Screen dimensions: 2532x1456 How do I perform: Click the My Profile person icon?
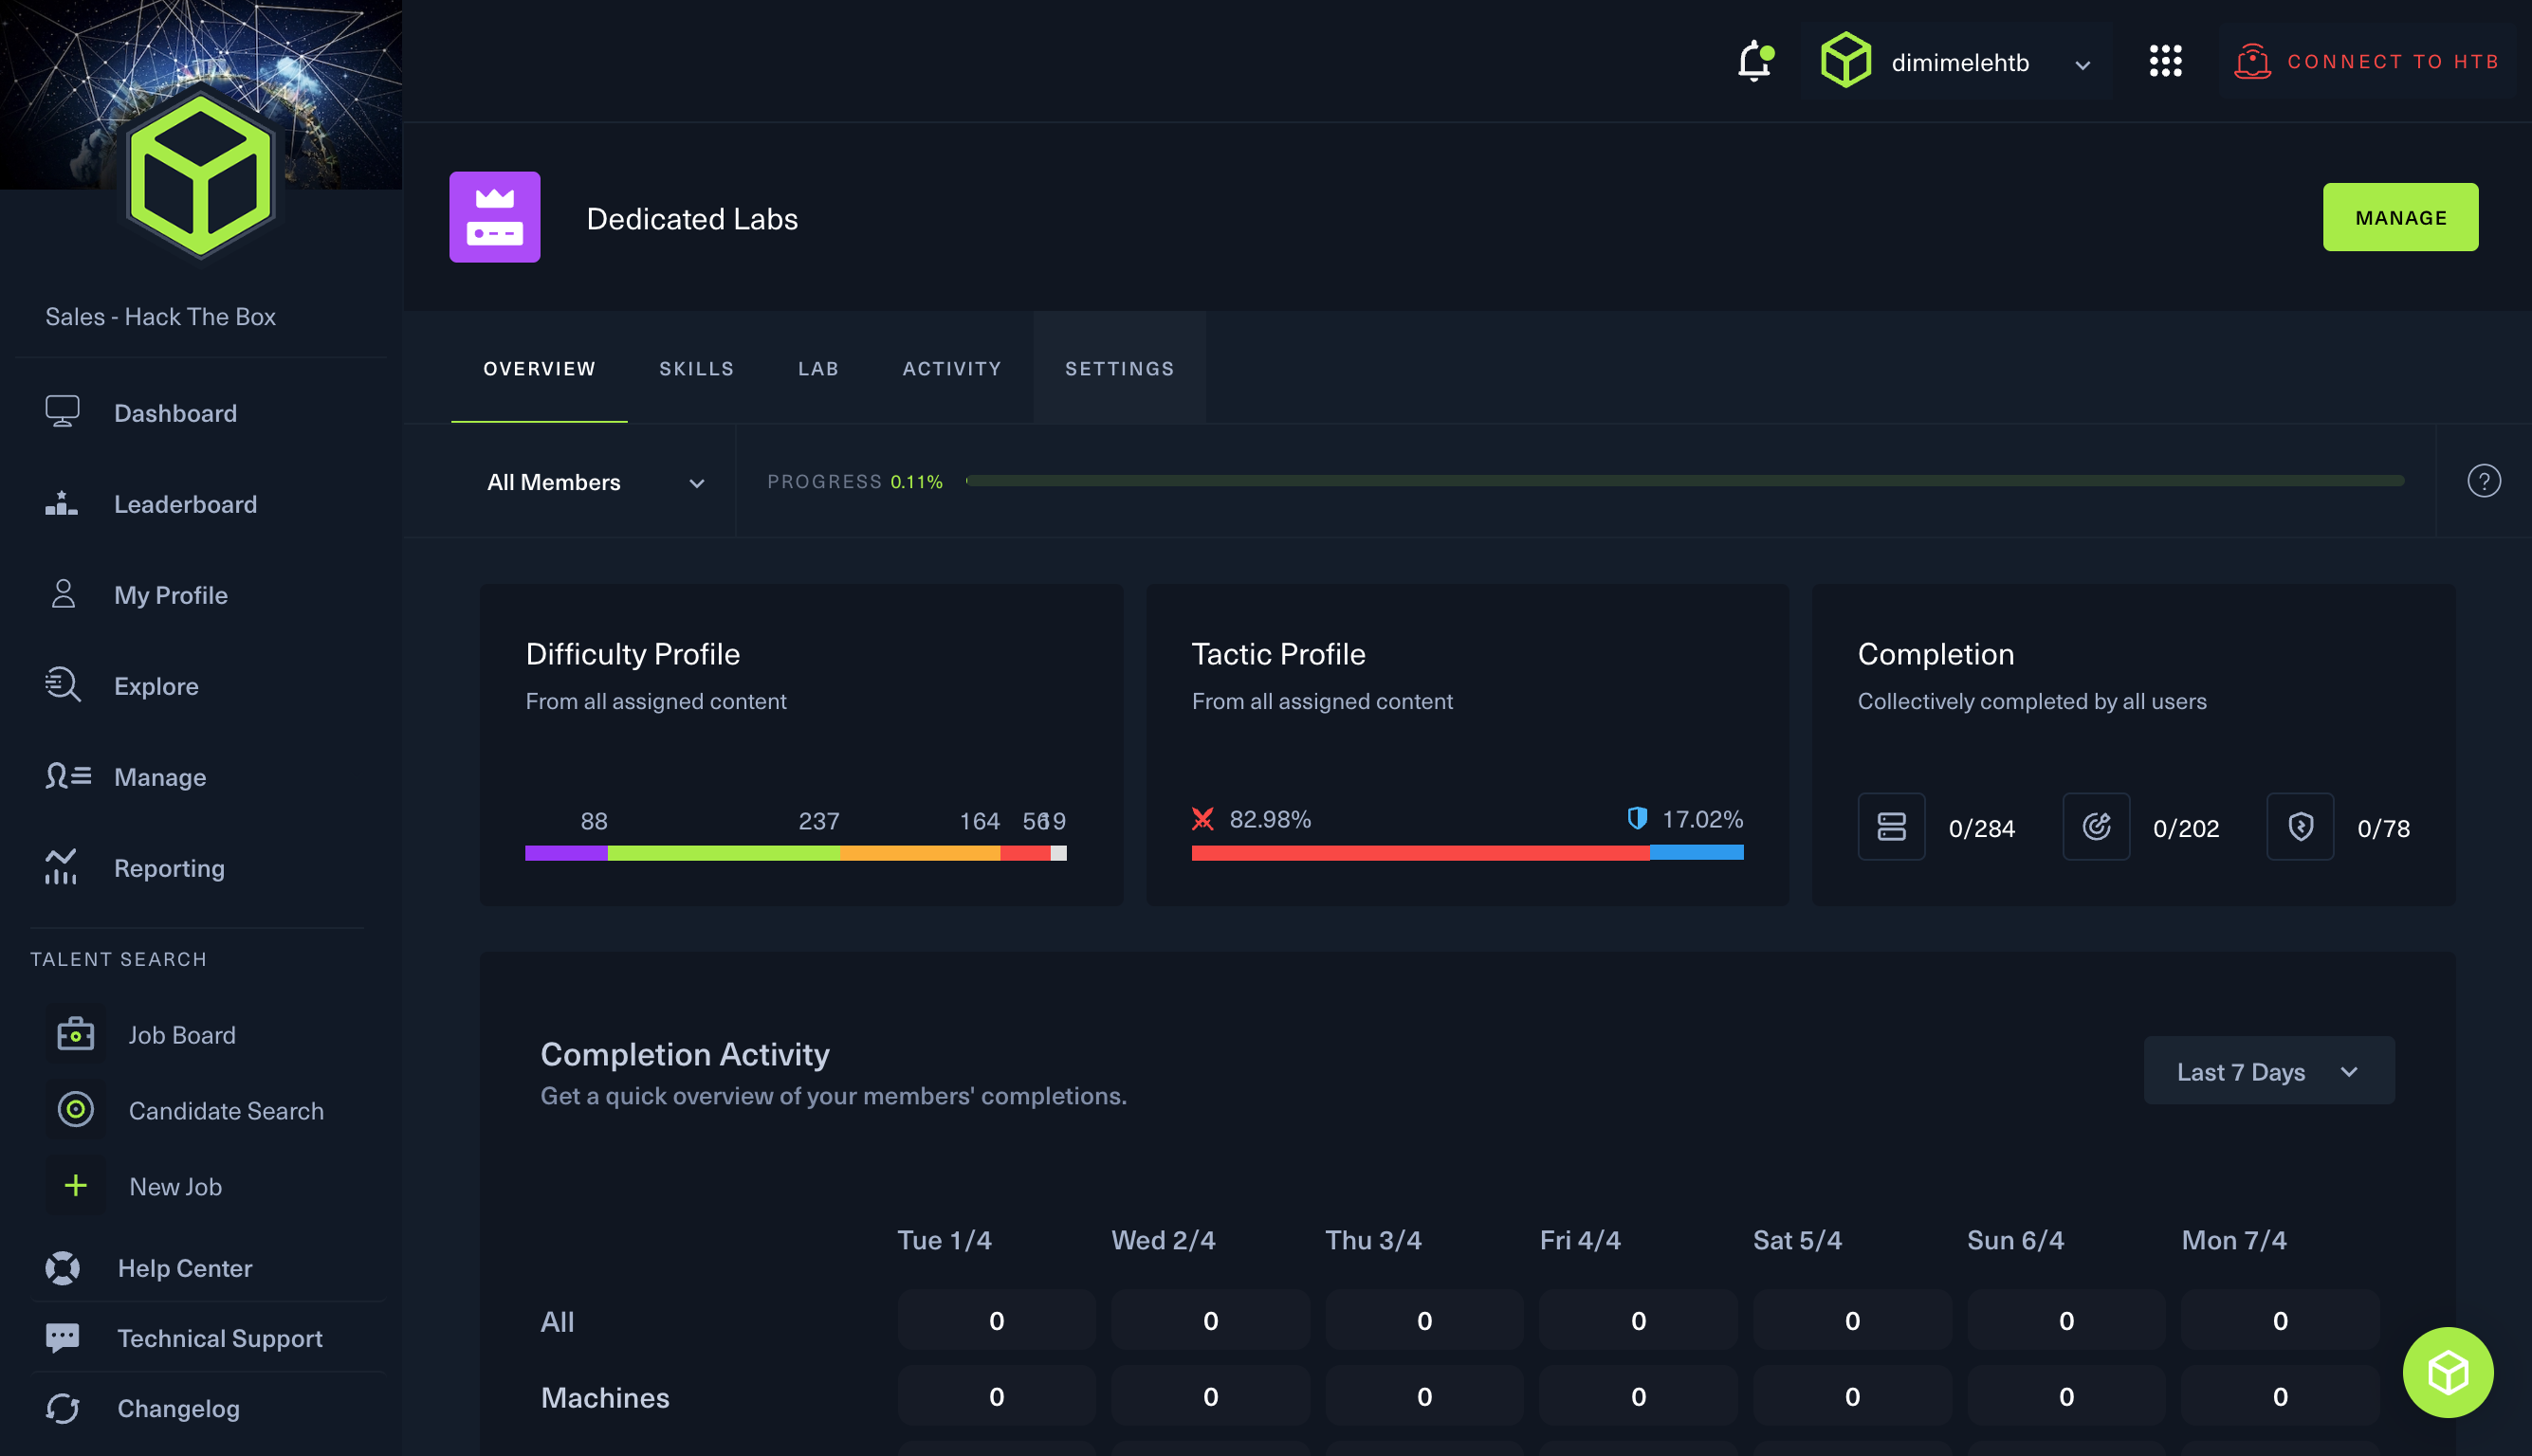coord(63,594)
